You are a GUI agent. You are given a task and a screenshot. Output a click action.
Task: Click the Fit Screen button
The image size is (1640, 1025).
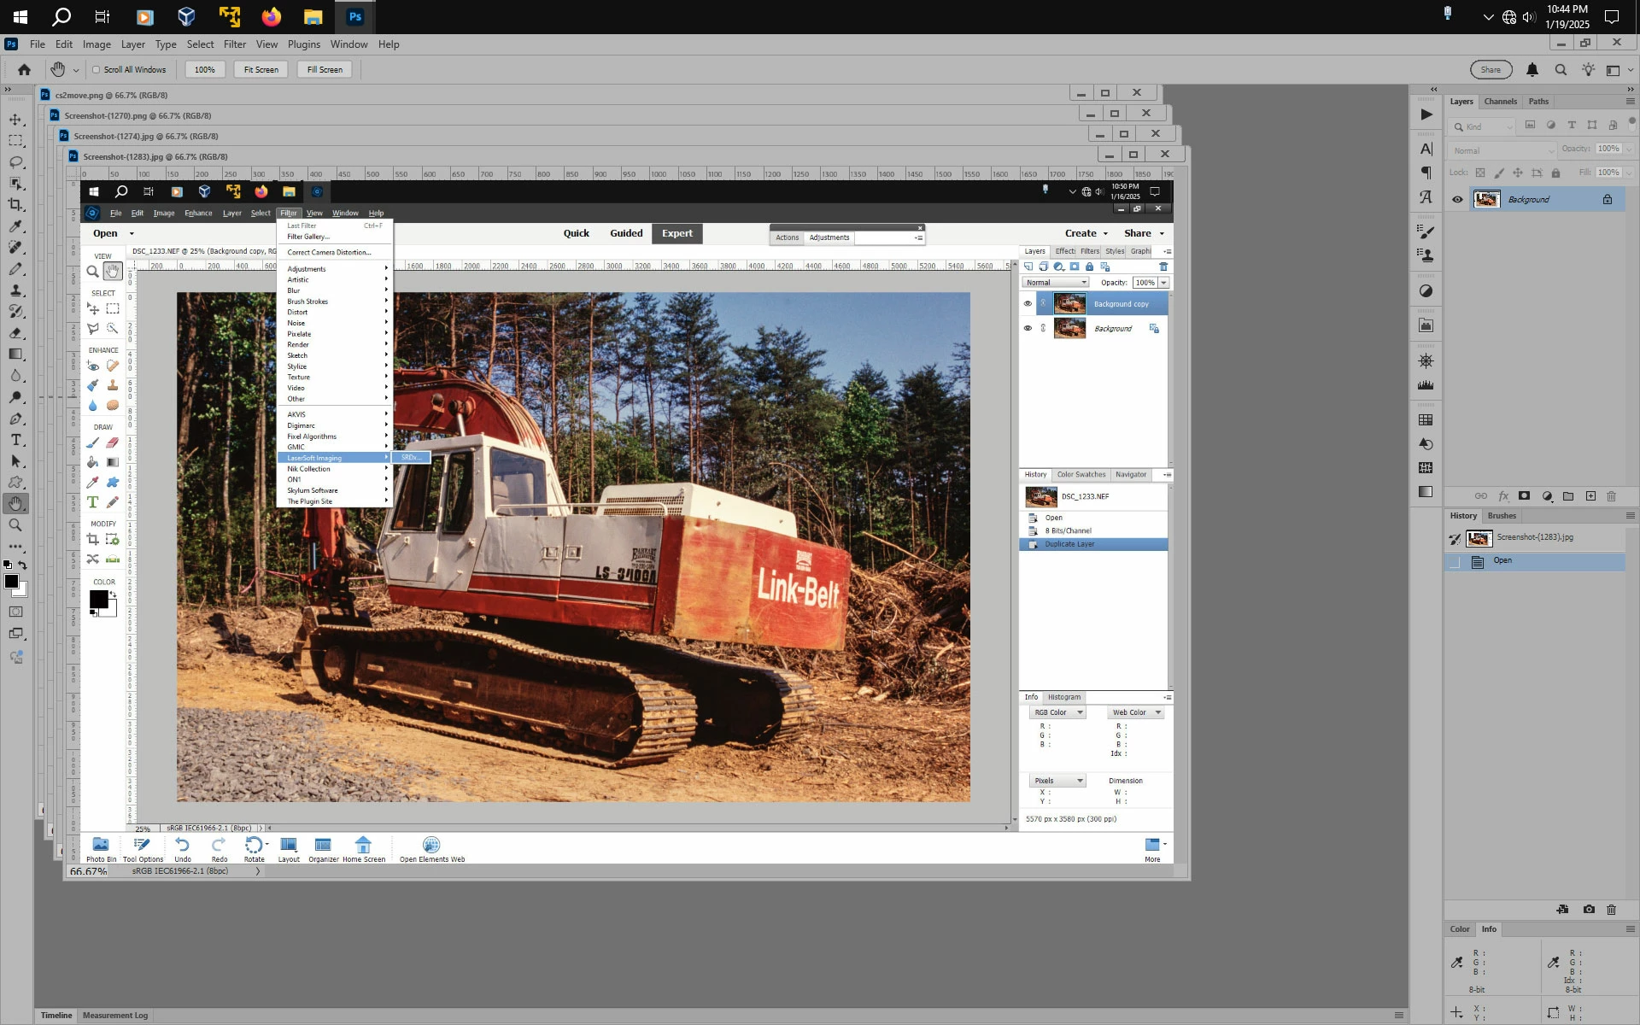pyautogui.click(x=261, y=70)
